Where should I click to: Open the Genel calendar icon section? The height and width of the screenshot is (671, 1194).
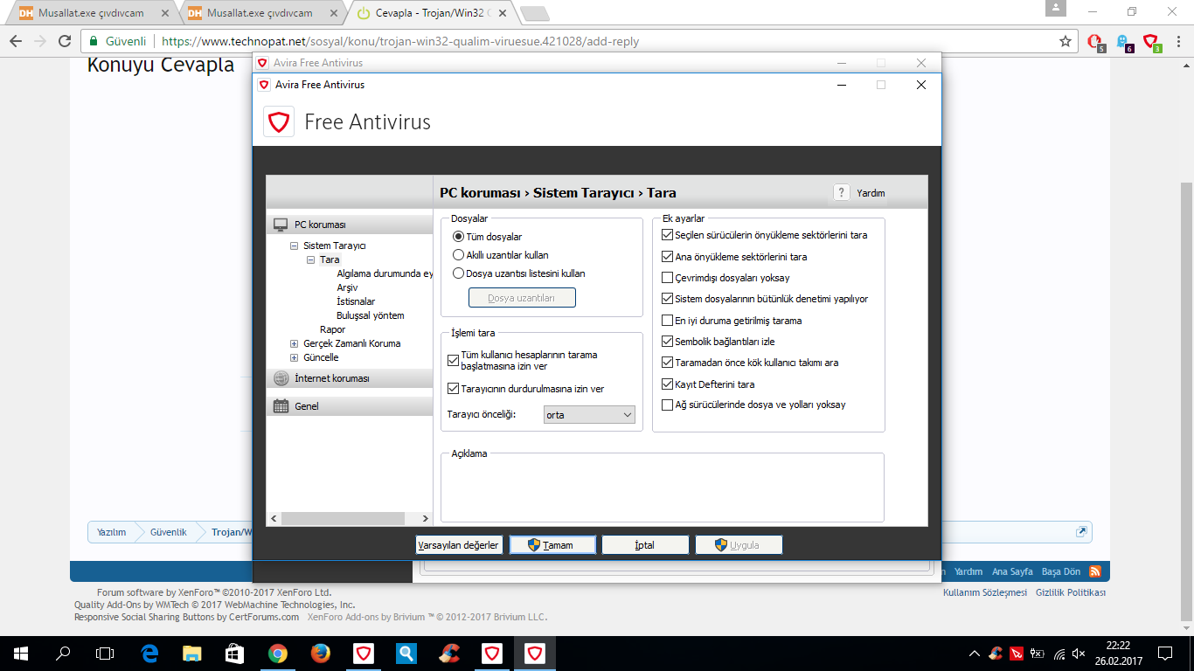[281, 406]
